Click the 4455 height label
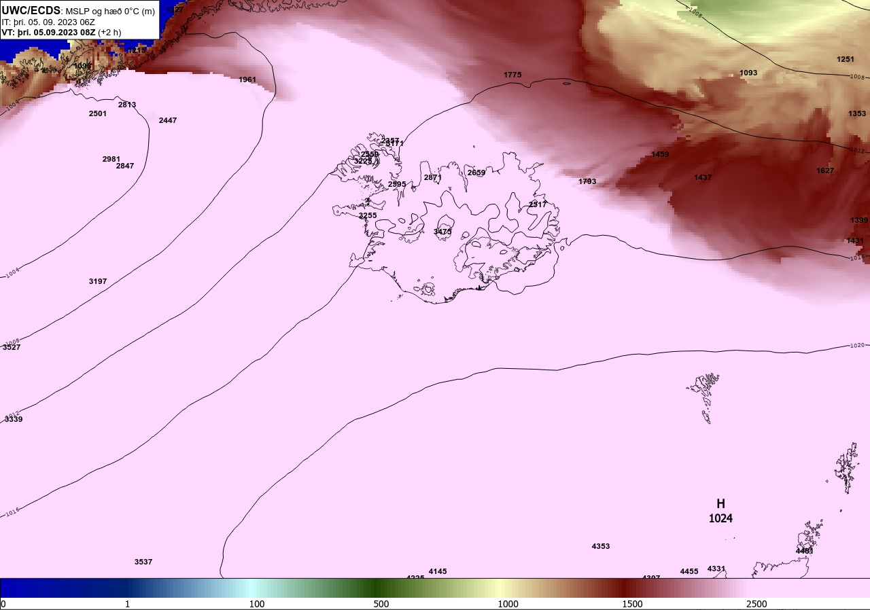 pyautogui.click(x=689, y=571)
